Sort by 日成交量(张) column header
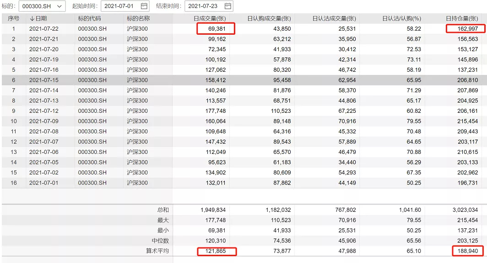The height and width of the screenshot is (263, 487). tap(210, 19)
